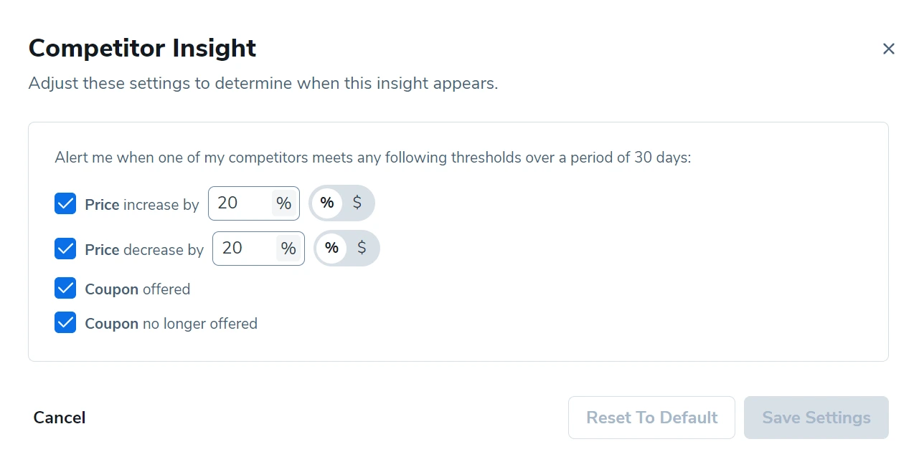This screenshot has width=919, height=472.
Task: Disable the Coupon offered alert checkbox
Action: pos(65,289)
